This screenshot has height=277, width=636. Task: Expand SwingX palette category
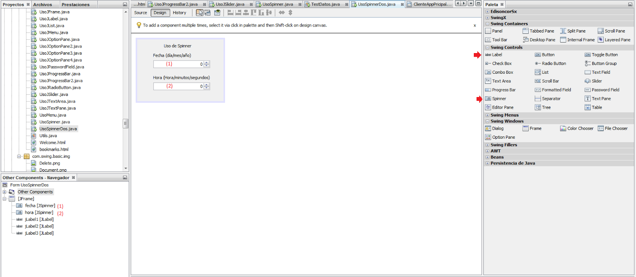tap(487, 17)
